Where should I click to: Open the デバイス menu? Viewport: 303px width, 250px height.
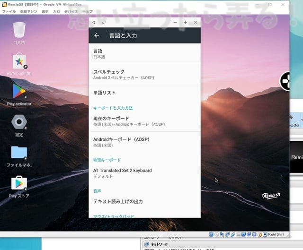click(71, 11)
